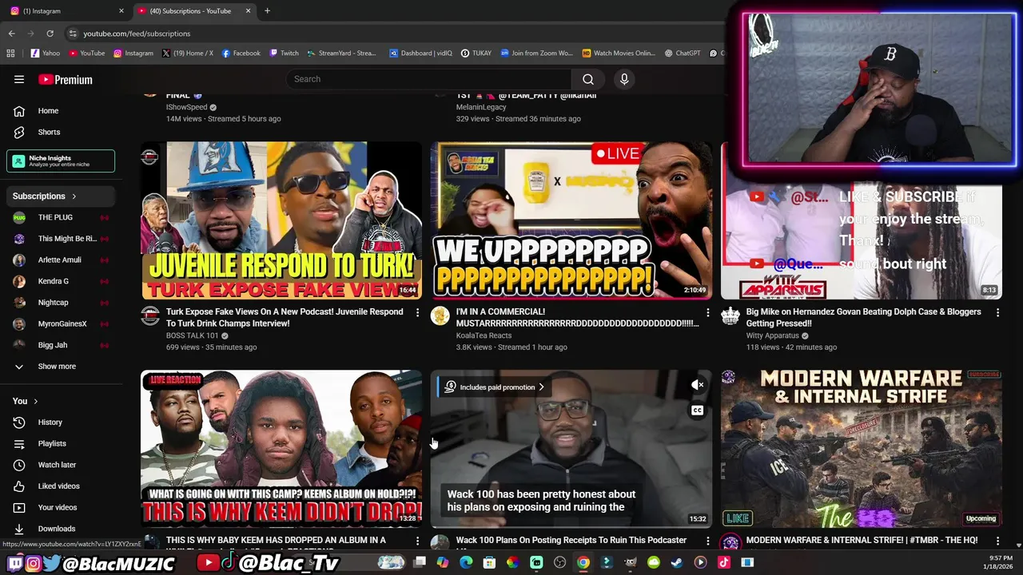Open ChatGPT bookmark

pos(682,54)
